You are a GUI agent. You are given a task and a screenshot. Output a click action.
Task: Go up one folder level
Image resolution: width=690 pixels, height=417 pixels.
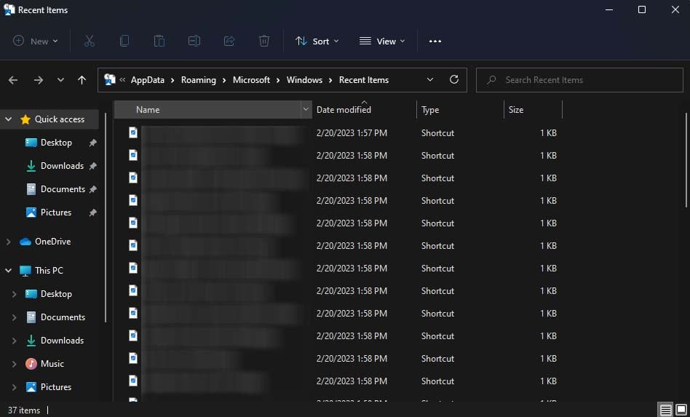point(82,80)
